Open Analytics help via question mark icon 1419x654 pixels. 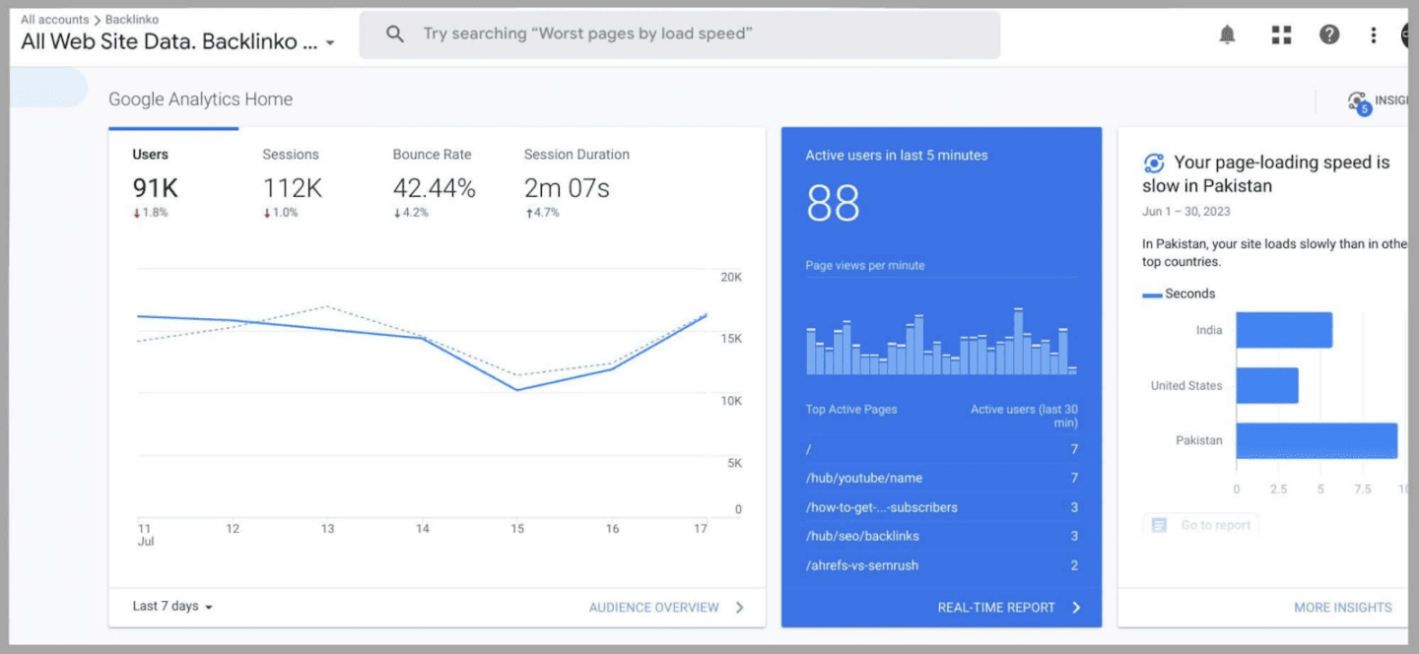(x=1329, y=34)
